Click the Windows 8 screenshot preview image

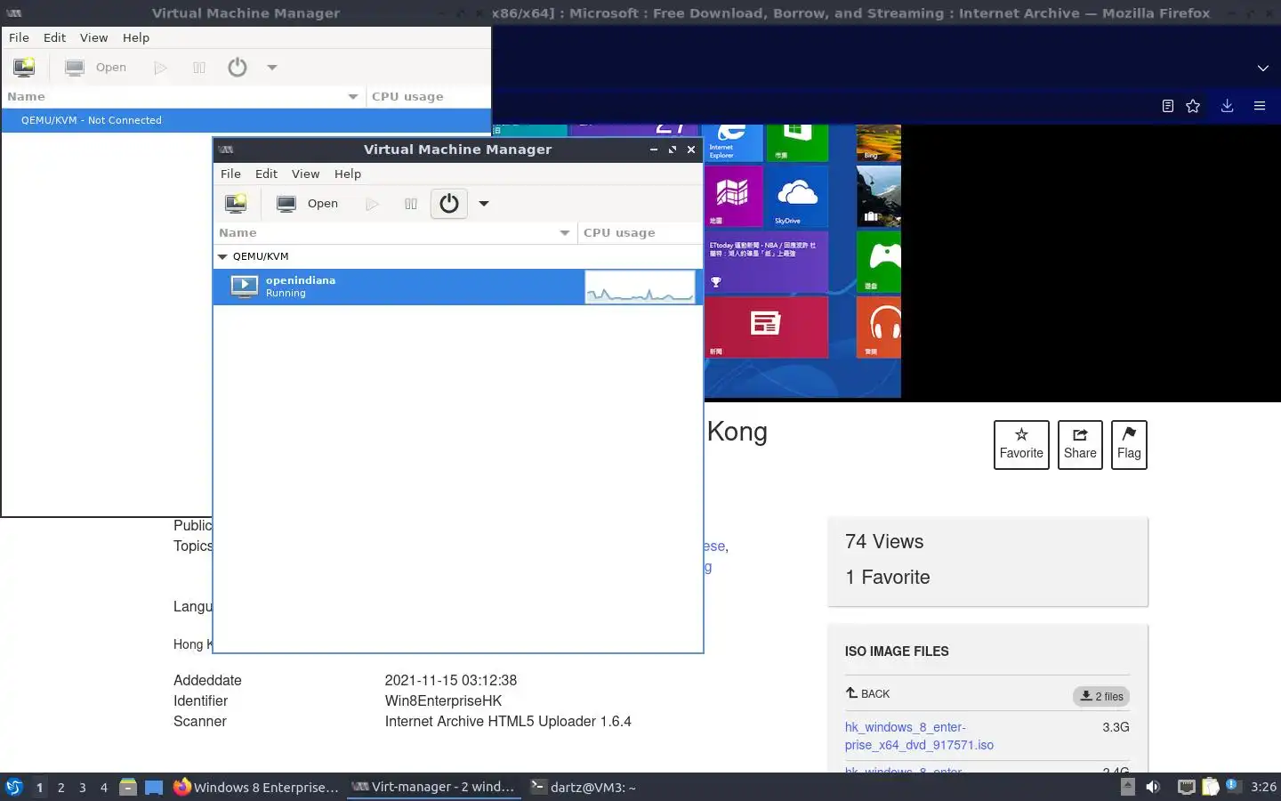tap(802, 262)
